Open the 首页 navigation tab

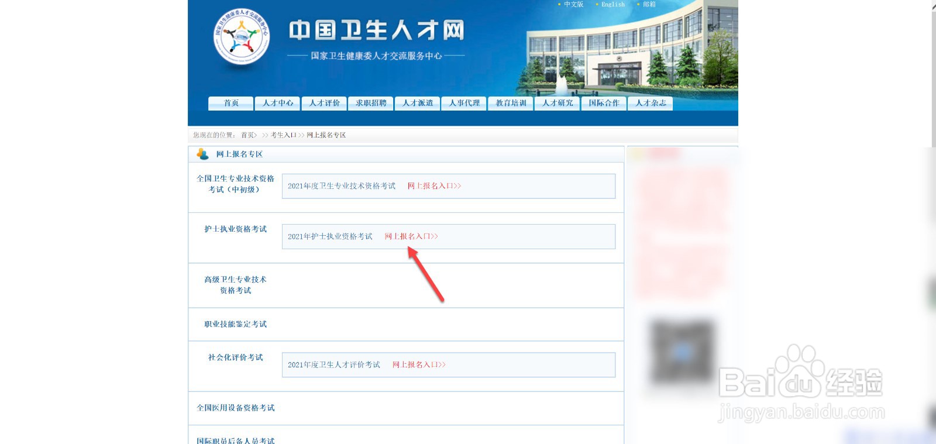(231, 103)
